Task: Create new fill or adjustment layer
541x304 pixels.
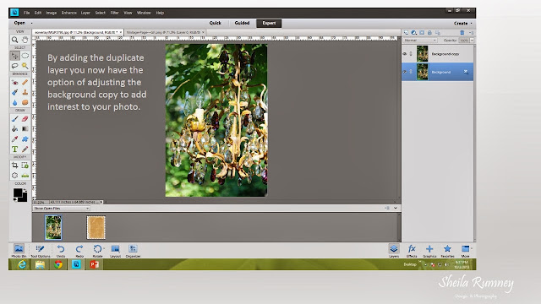Action: [x=414, y=32]
